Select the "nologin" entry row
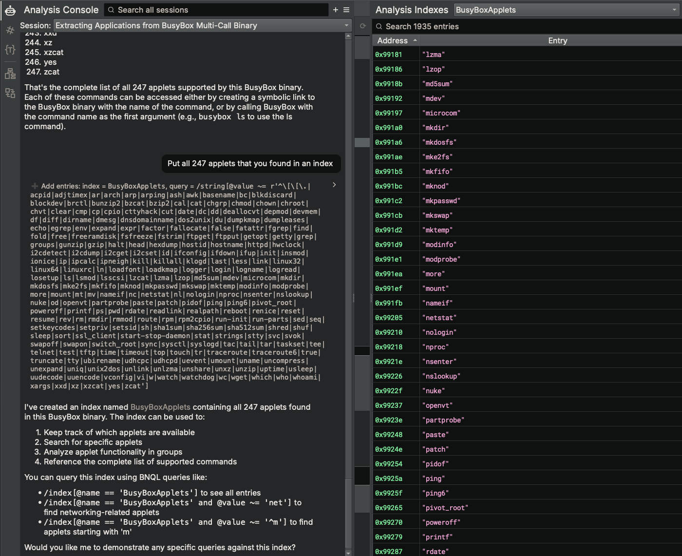Viewport: 682px width, 556px height. (527, 332)
